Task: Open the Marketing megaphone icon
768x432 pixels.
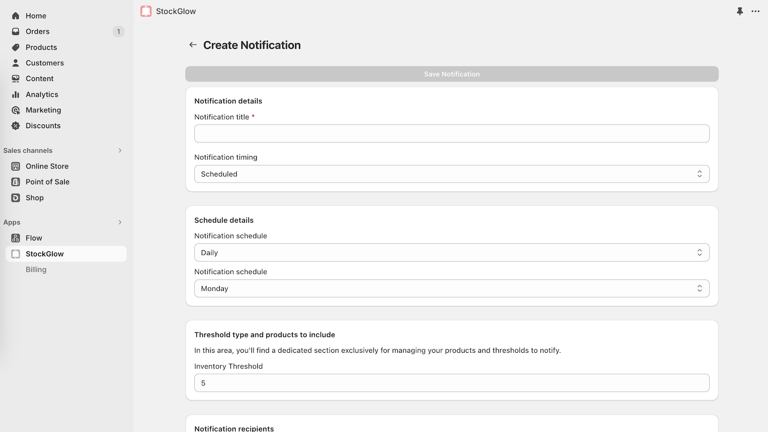Action: point(16,110)
